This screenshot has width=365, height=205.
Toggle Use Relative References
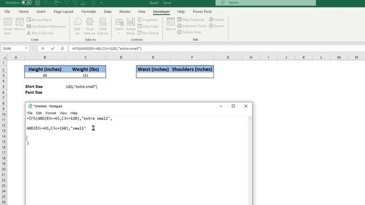point(46,26)
